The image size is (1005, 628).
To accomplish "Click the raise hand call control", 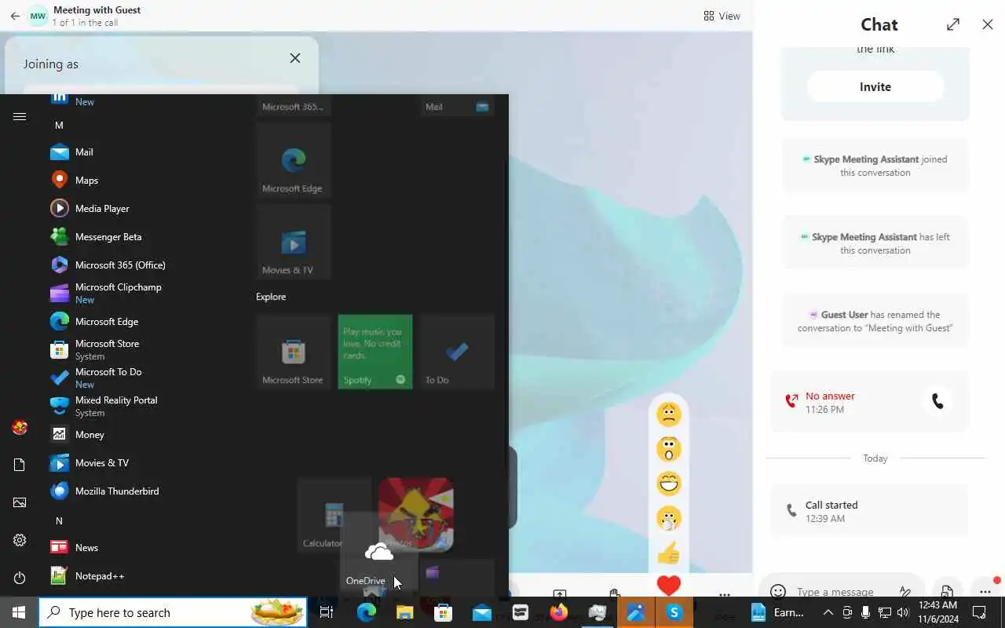I will pyautogui.click(x=615, y=594).
